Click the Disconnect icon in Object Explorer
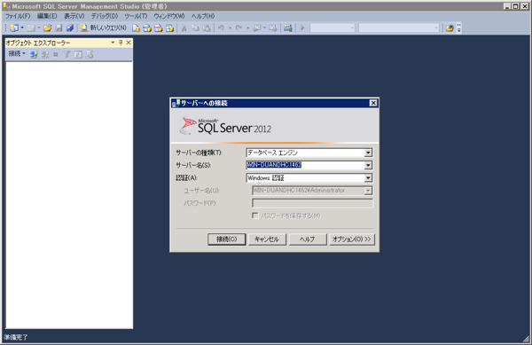 (x=44, y=54)
